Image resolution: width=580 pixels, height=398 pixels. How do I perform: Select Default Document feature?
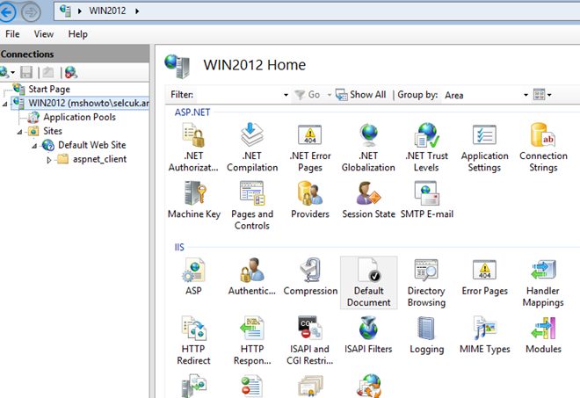[x=368, y=283]
